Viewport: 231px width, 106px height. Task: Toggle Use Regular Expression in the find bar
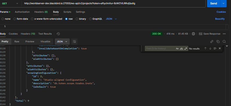pyautogui.click(x=186, y=49)
